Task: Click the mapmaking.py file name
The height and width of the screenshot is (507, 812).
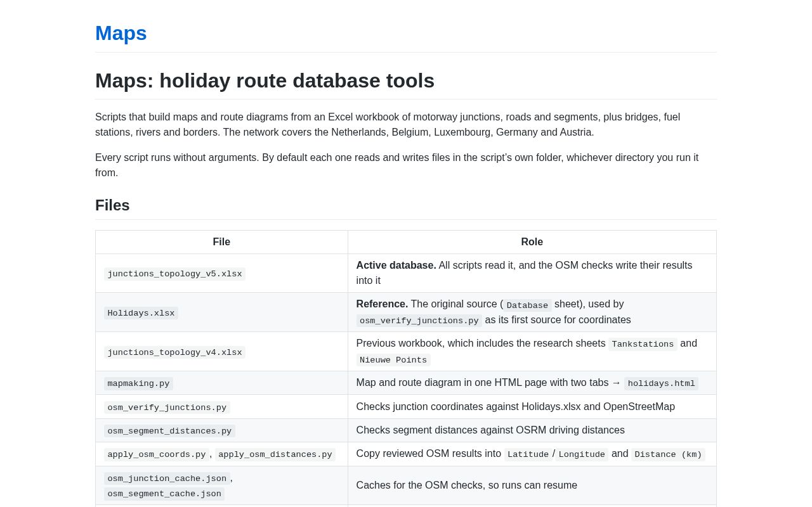Action: (138, 383)
